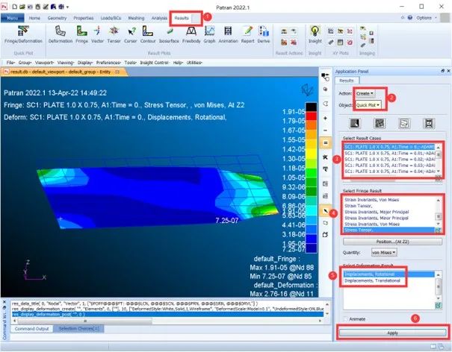Select the Freebody plot tool

191,35
